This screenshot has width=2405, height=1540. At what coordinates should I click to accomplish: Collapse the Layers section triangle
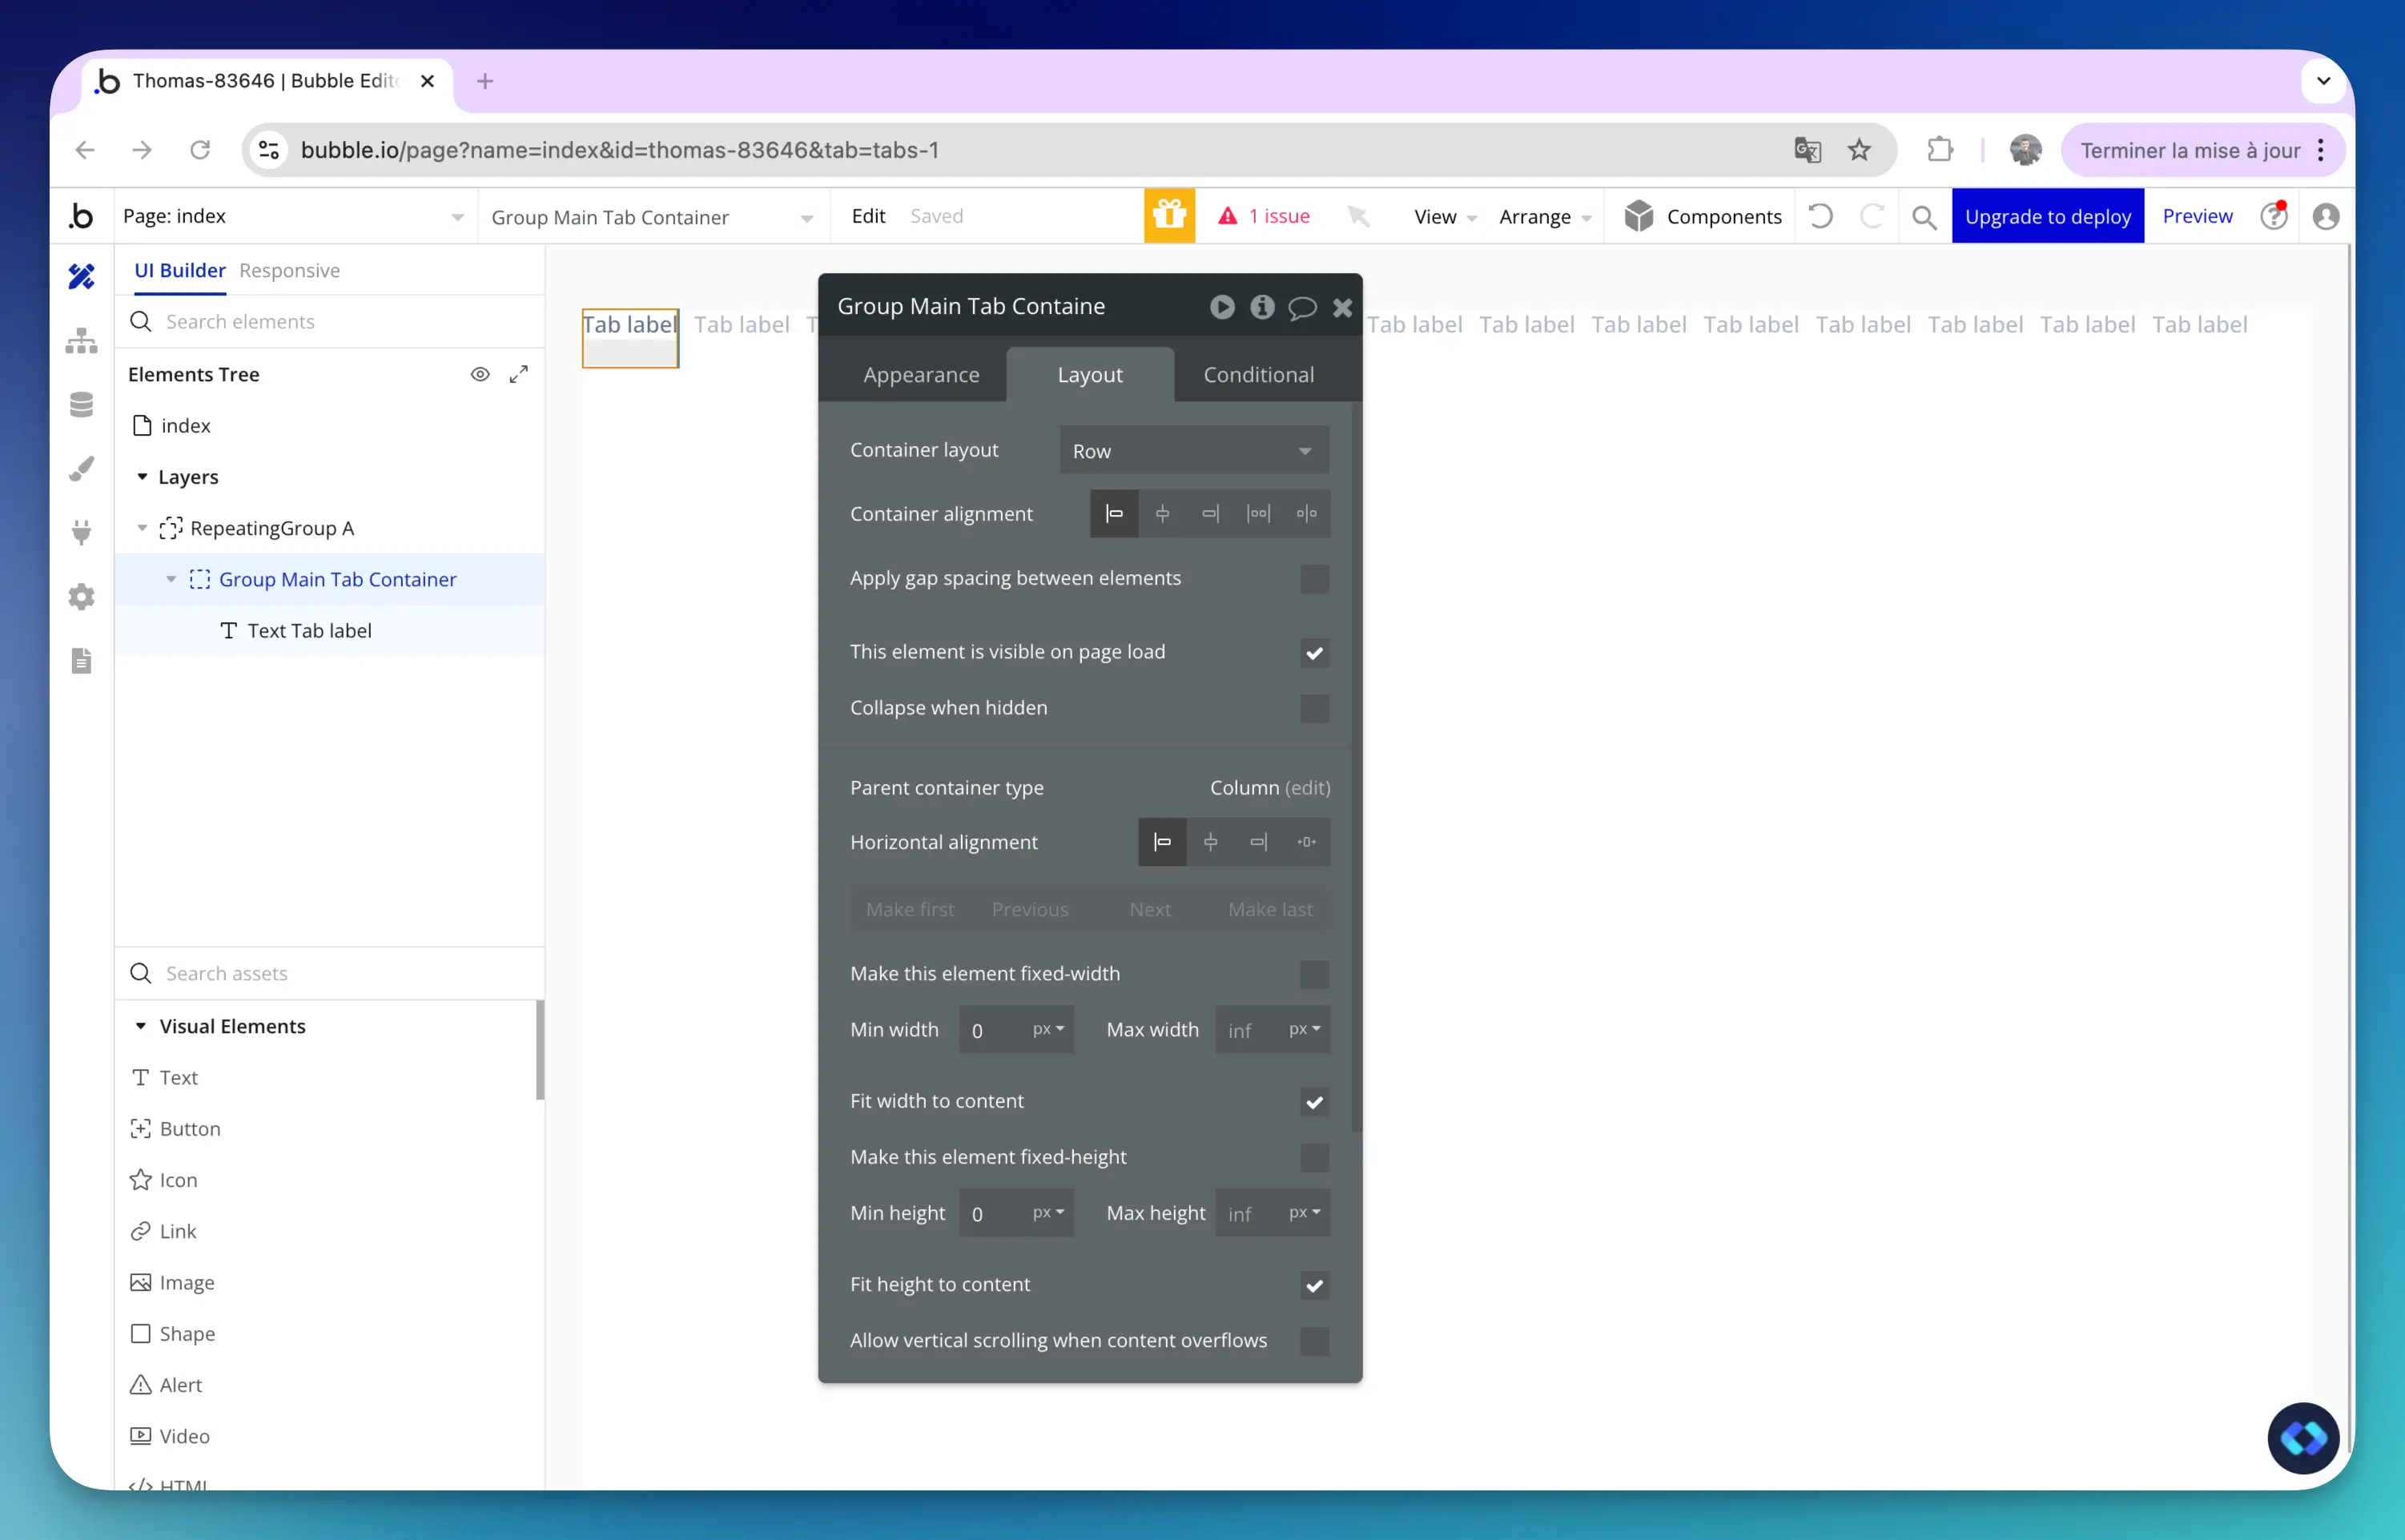click(142, 477)
